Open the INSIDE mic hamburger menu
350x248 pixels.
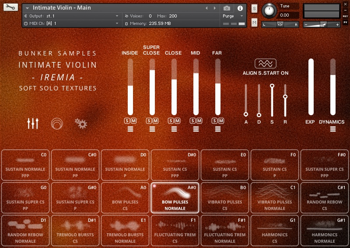[130, 129]
